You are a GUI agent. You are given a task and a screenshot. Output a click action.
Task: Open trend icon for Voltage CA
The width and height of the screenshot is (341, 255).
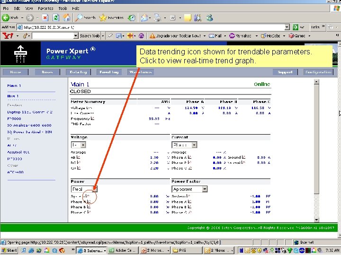click(79, 168)
